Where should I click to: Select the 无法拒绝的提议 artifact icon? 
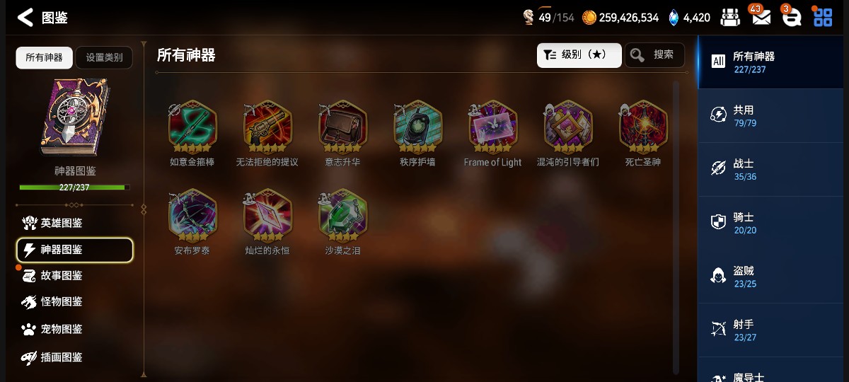pos(267,127)
